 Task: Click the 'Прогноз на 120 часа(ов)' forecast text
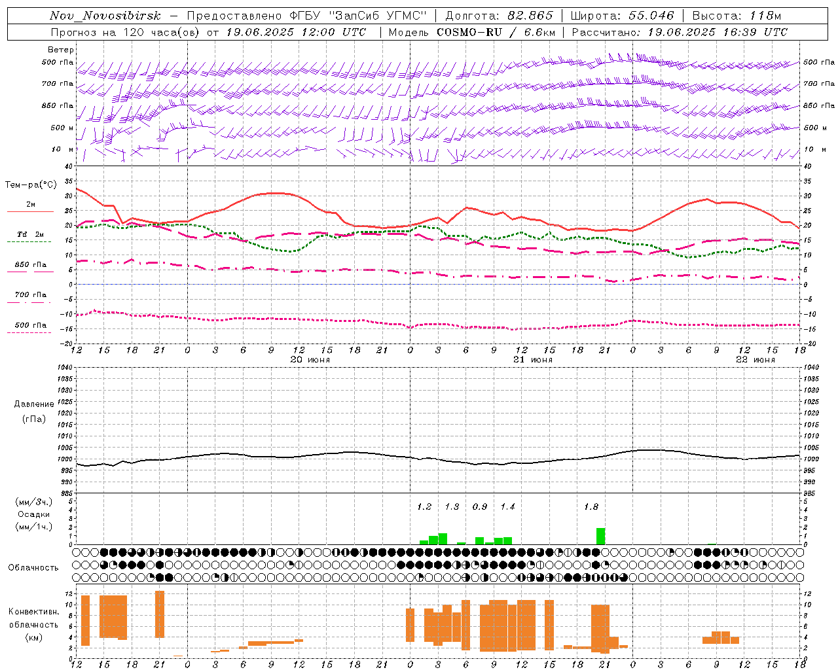tap(126, 32)
